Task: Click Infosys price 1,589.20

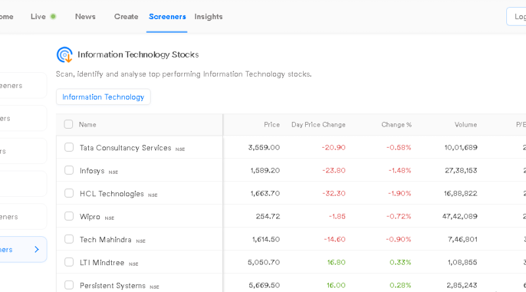Action: click(265, 171)
